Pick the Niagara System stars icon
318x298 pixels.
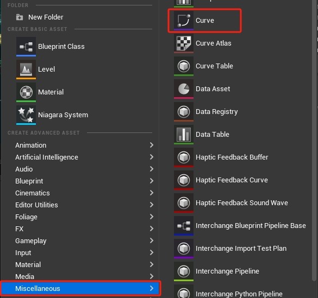pyautogui.click(x=26, y=115)
